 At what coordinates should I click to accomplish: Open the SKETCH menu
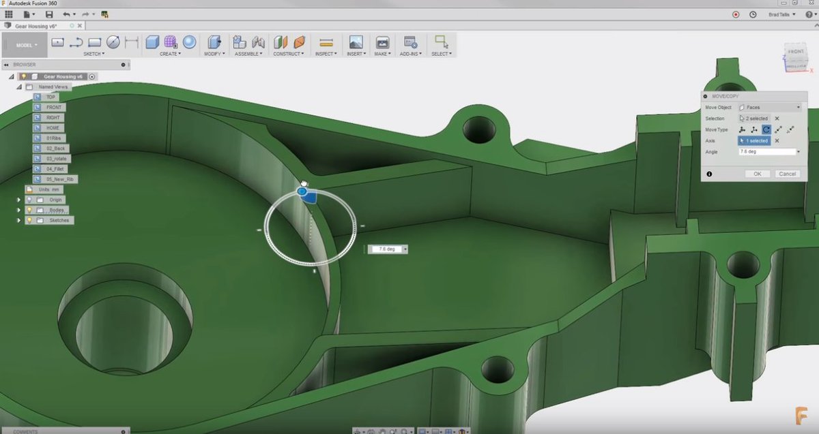94,54
